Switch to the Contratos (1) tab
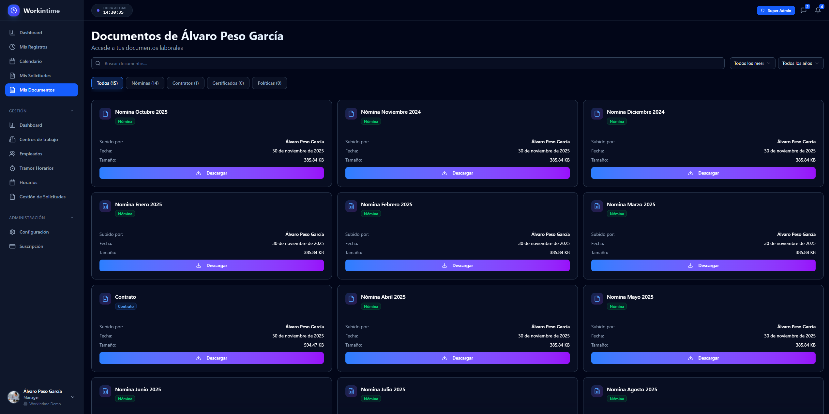 pos(185,83)
